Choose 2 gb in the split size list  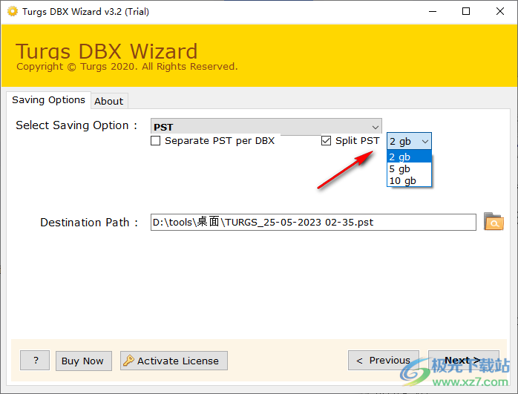(409, 157)
